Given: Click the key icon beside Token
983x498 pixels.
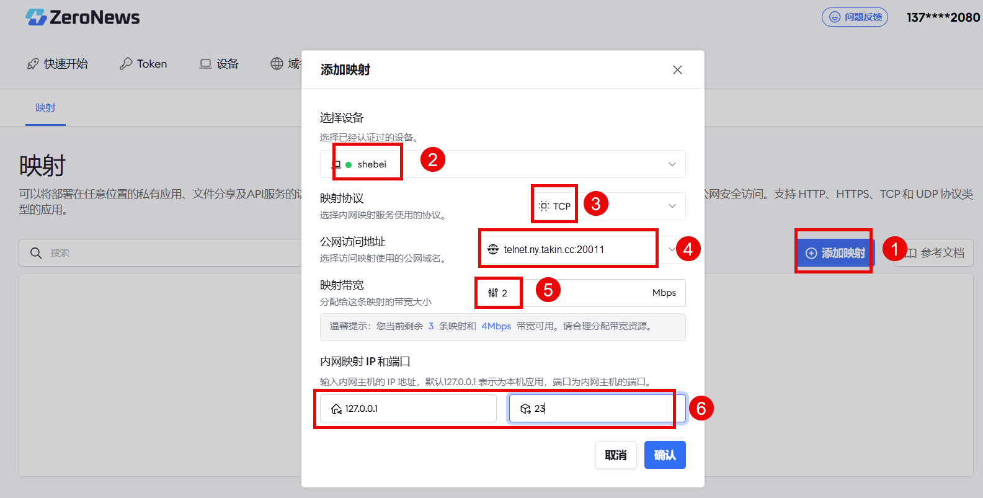Looking at the screenshot, I should click(126, 64).
